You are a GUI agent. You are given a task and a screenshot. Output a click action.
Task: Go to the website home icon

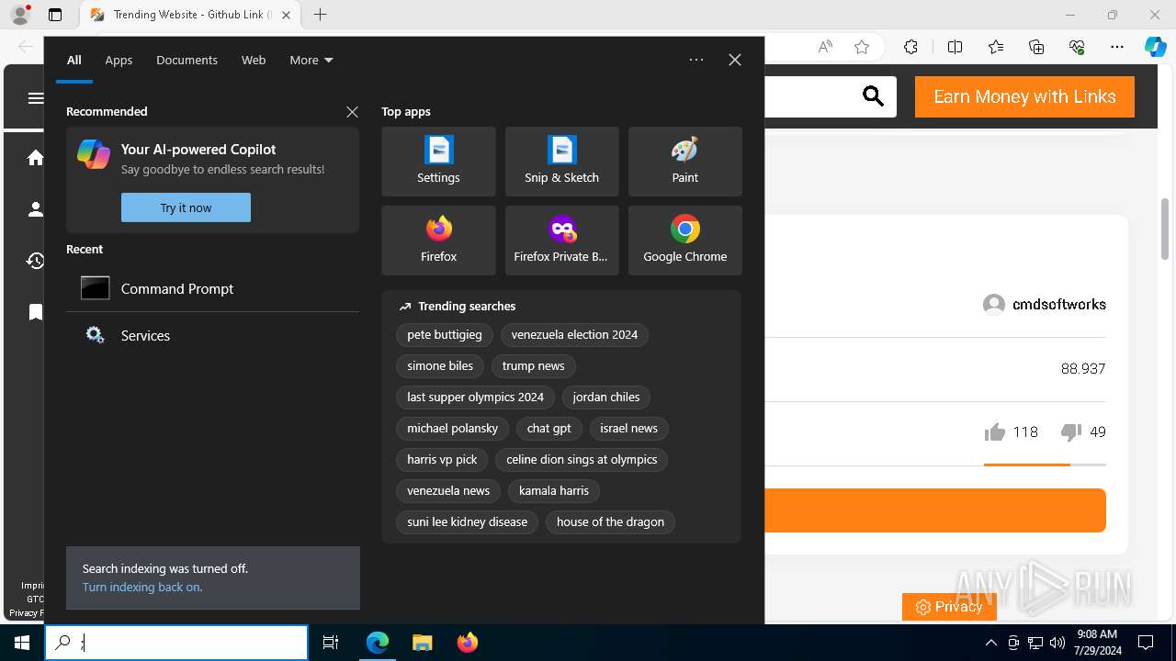(x=36, y=158)
